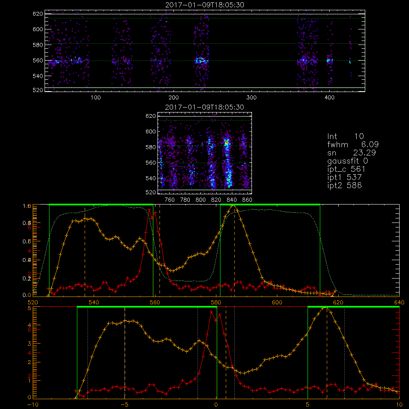Select the 'gaussfit 0' readout text
Viewport: 409px width, 409px height.
click(x=348, y=161)
